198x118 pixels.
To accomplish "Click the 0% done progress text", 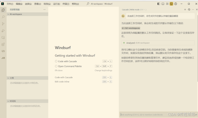I will pyautogui.click(x=59, y=70).
